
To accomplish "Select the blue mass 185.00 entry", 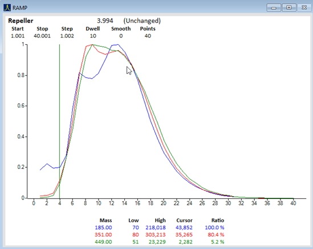I will (103, 227).
